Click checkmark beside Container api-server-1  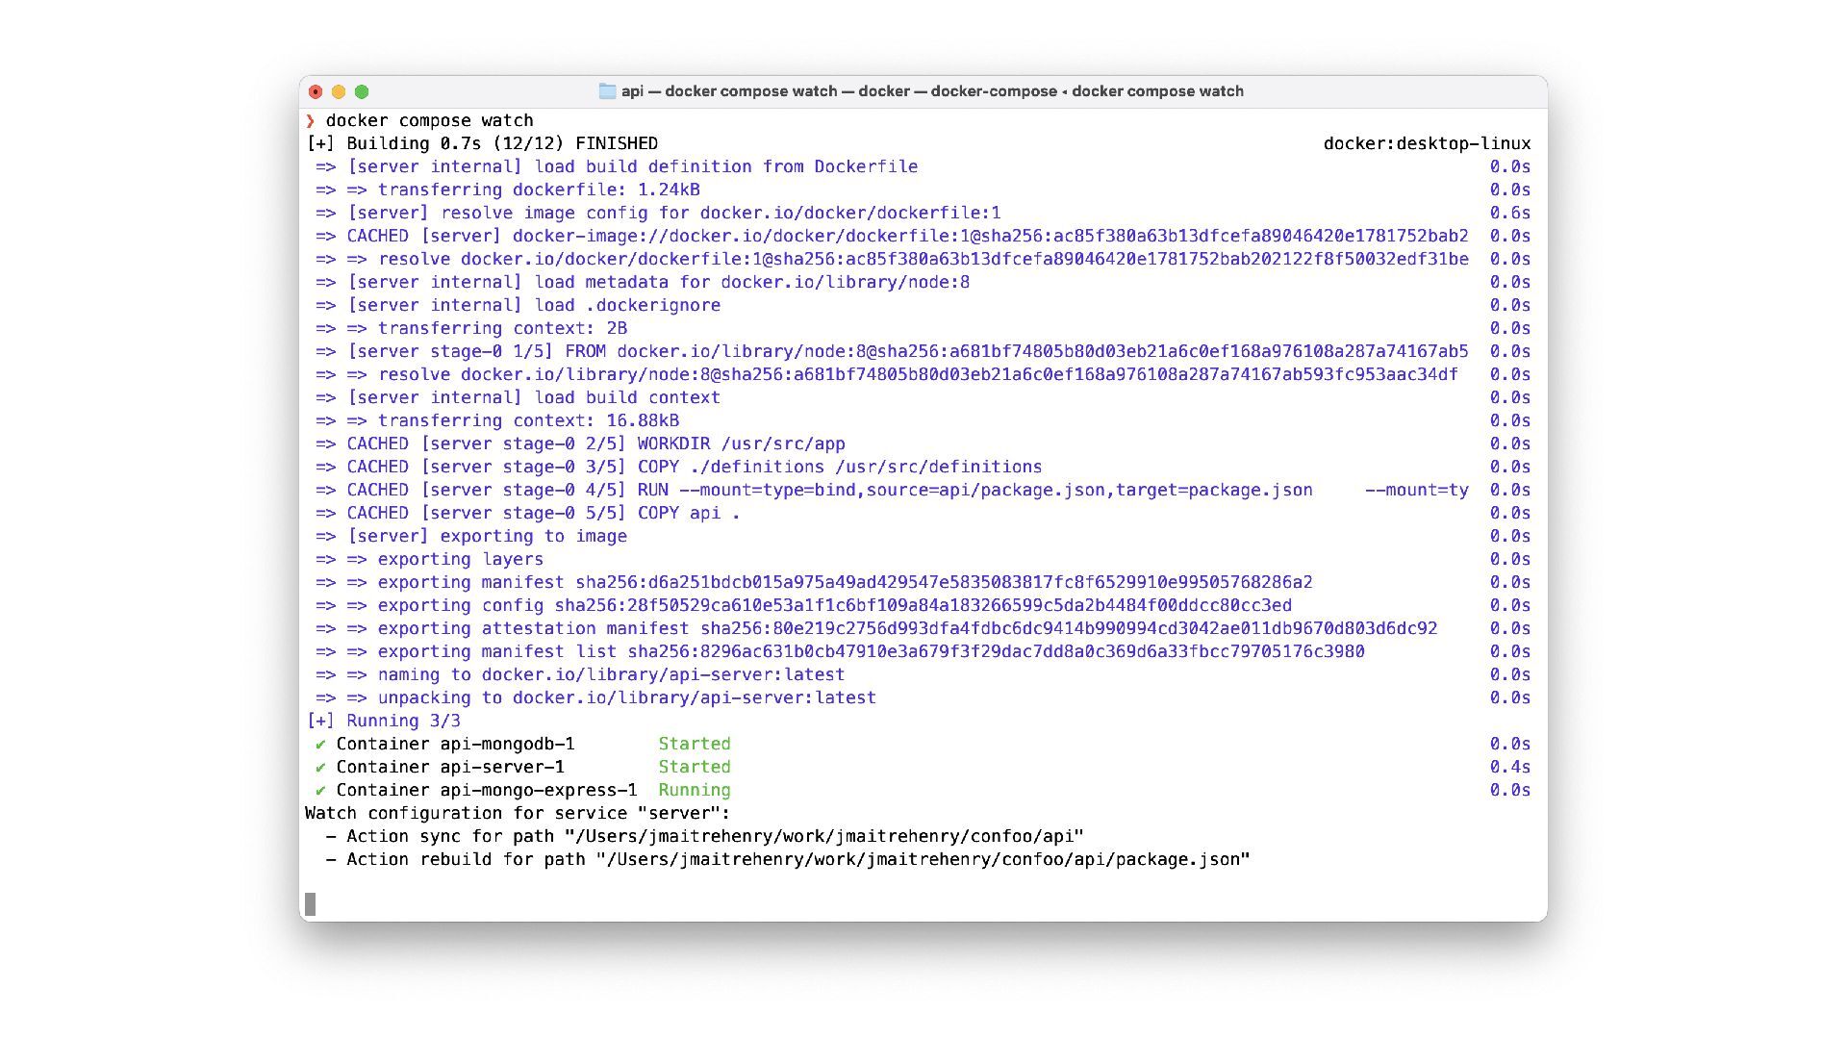[x=320, y=767]
